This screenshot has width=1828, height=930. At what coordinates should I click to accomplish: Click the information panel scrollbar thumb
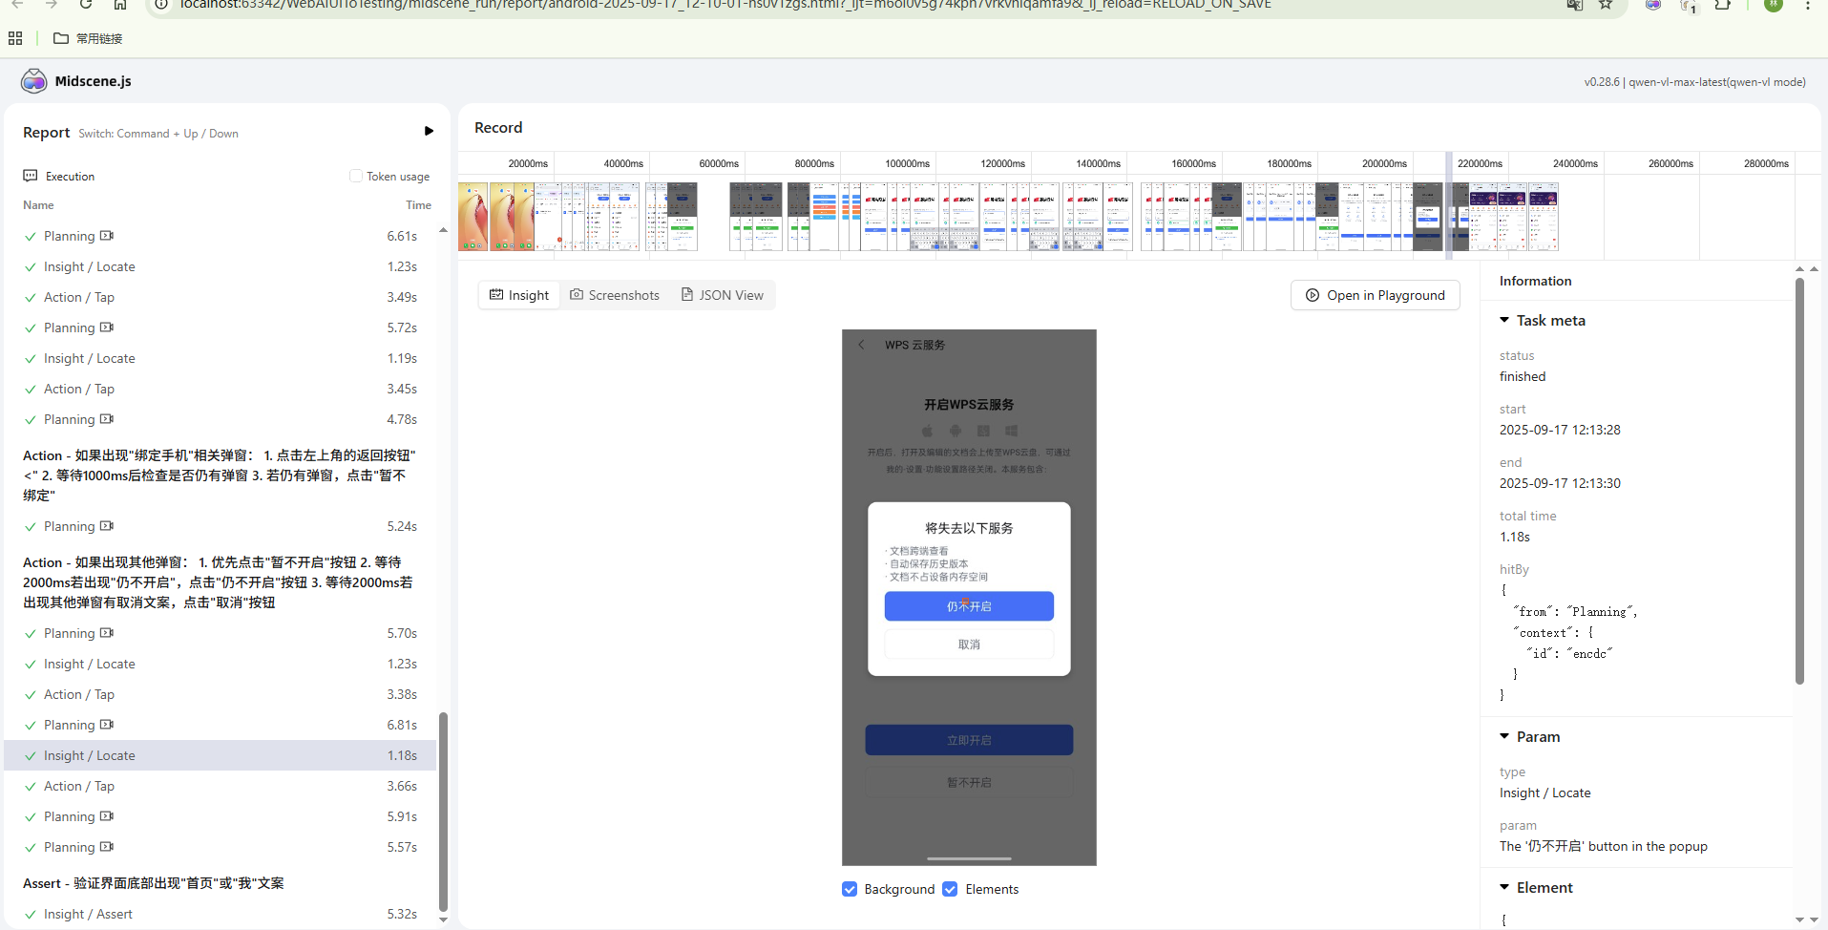click(x=1799, y=481)
